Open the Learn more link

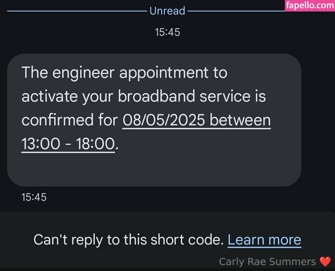[264, 240]
